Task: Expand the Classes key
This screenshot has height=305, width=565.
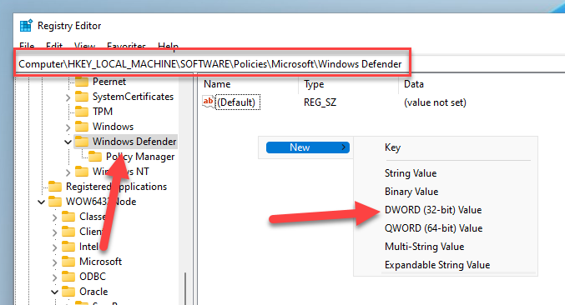Action: pos(55,217)
